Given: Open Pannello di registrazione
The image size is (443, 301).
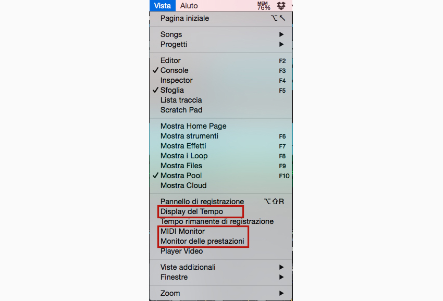Looking at the screenshot, I should coord(220,202).
